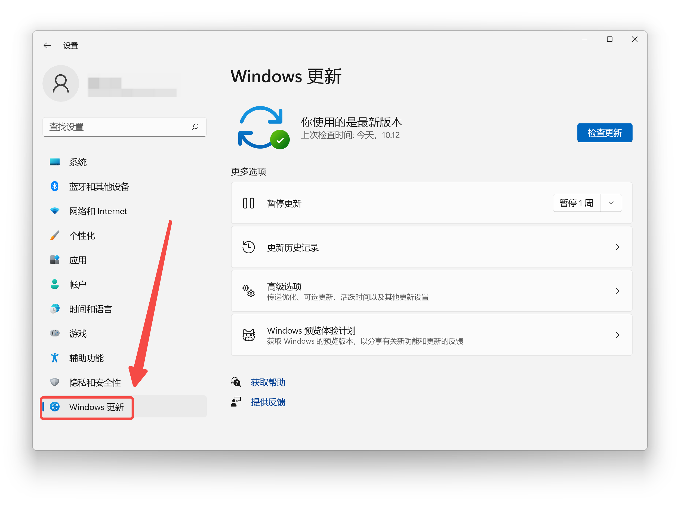Click the Windows 更新 sync icon in sidebar
Image resolution: width=684 pixels, height=520 pixels.
tap(55, 407)
